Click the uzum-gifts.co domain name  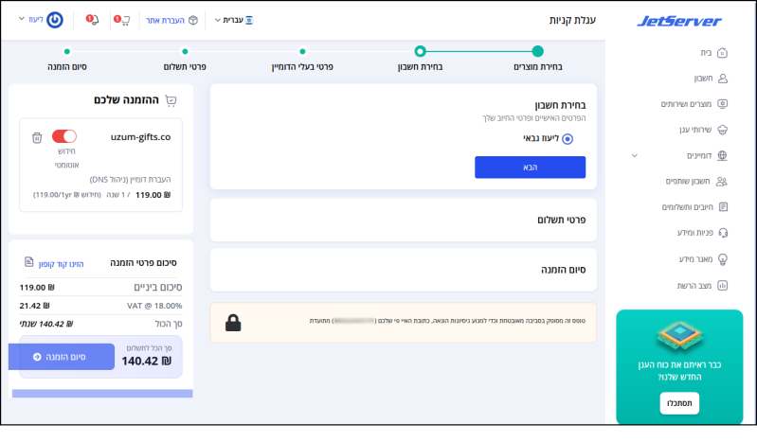(x=140, y=137)
